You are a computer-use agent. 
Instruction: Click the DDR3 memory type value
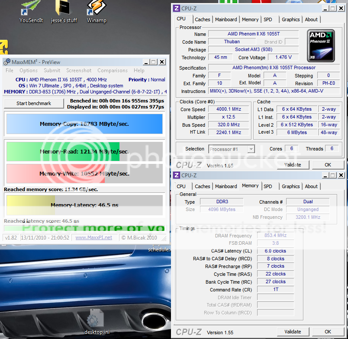[222, 201]
